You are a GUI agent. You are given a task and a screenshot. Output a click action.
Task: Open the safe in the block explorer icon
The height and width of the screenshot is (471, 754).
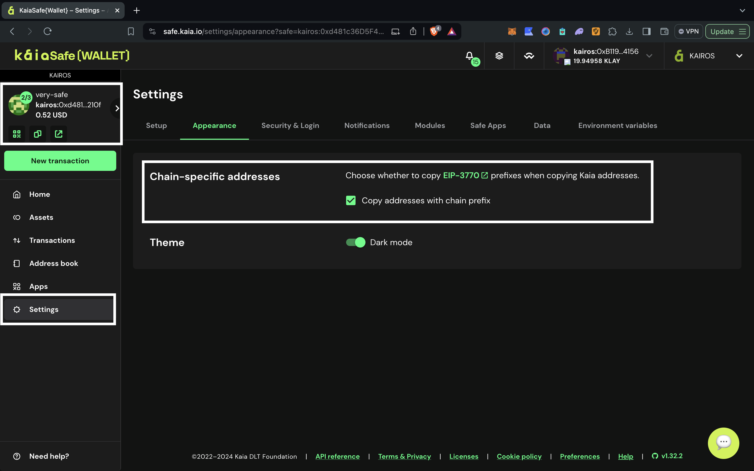tap(59, 134)
